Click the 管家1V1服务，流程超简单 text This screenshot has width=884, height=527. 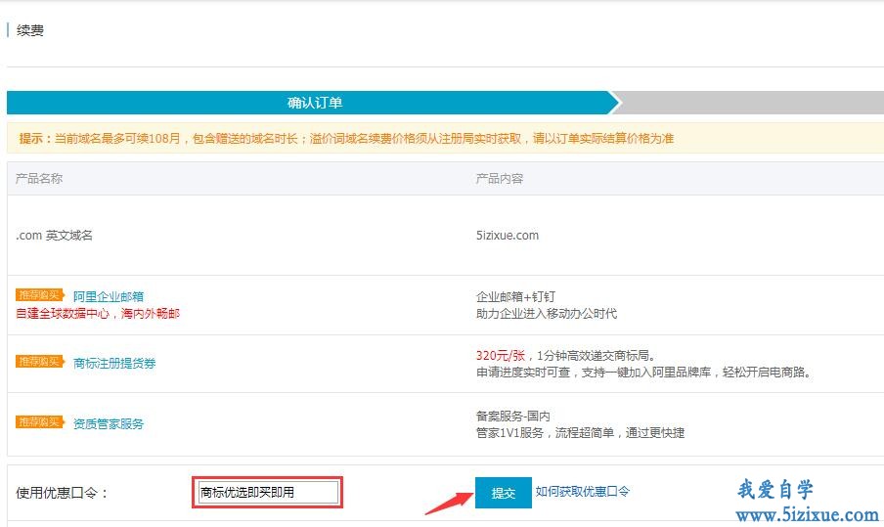pyautogui.click(x=546, y=433)
